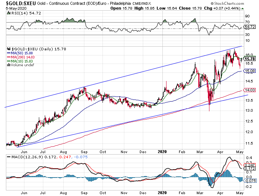The height and width of the screenshot is (196, 259).
Task: Click the red 0.247 MACD signal tag
Action: tap(250, 165)
